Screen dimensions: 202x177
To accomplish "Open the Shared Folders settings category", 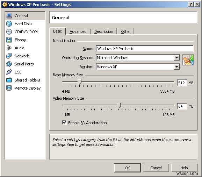I will (25, 80).
